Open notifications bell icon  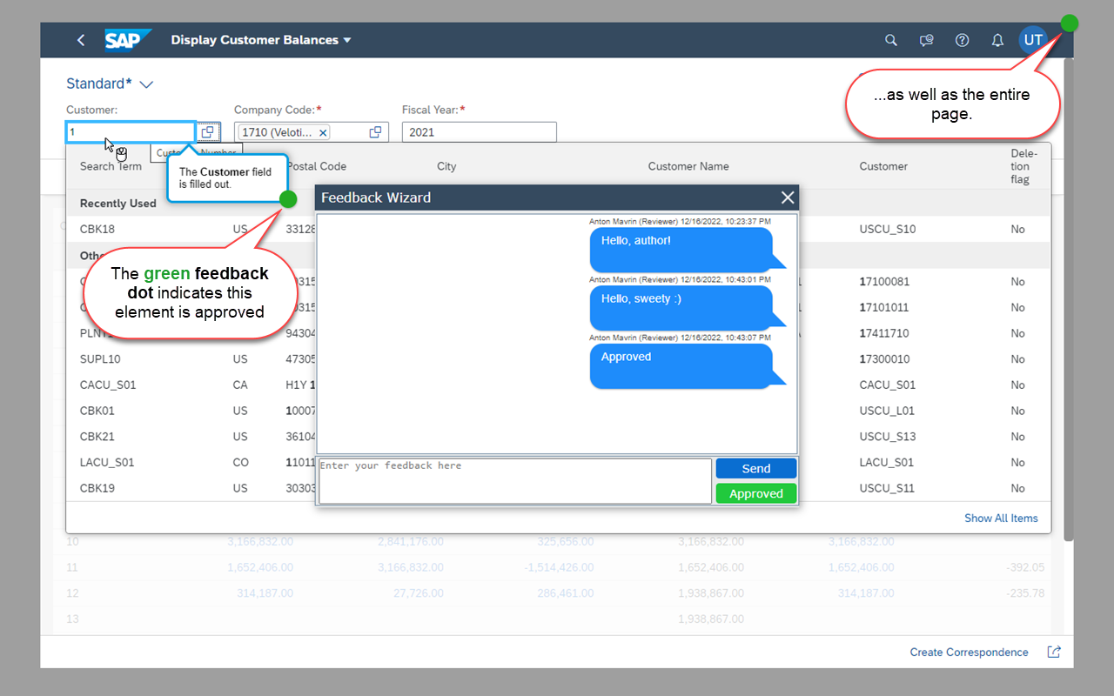point(997,40)
